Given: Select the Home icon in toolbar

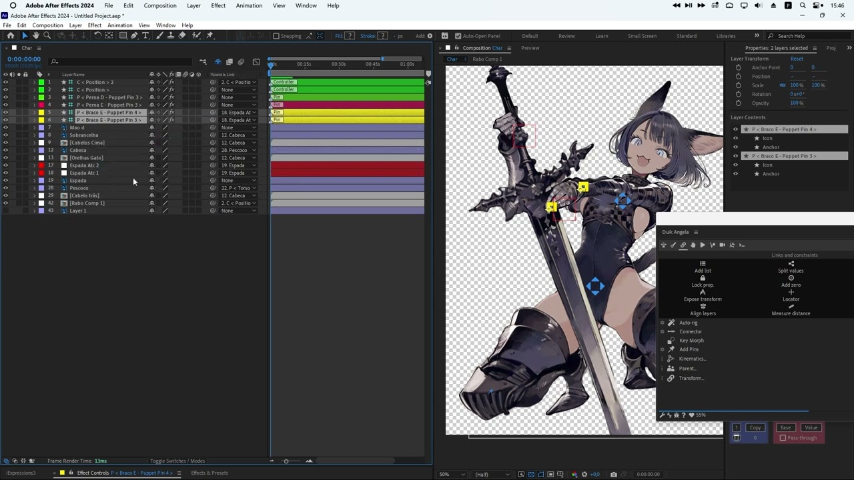Looking at the screenshot, I should (x=10, y=36).
